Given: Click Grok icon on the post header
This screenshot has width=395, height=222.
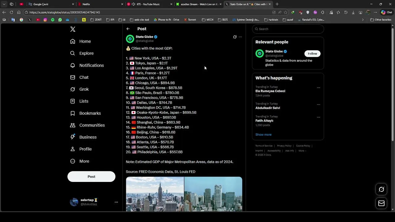Looking at the screenshot, I should point(235,37).
